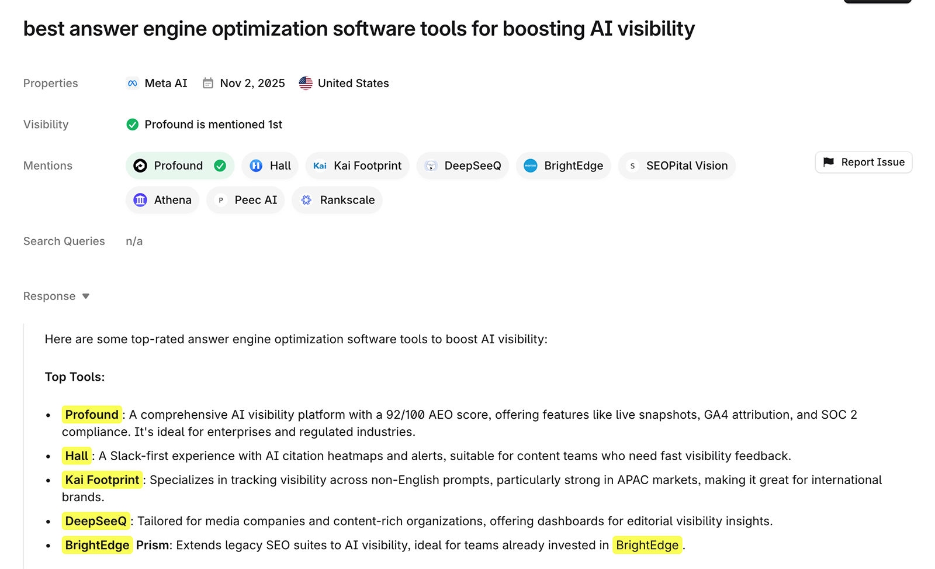Select the Rankscale mention chip

tap(337, 200)
